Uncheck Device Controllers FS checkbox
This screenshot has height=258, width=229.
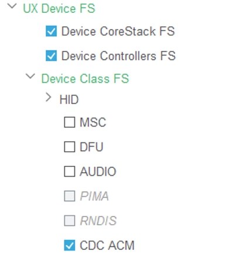pos(51,55)
